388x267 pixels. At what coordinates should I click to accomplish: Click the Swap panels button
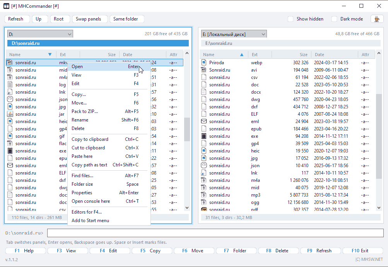click(x=90, y=19)
